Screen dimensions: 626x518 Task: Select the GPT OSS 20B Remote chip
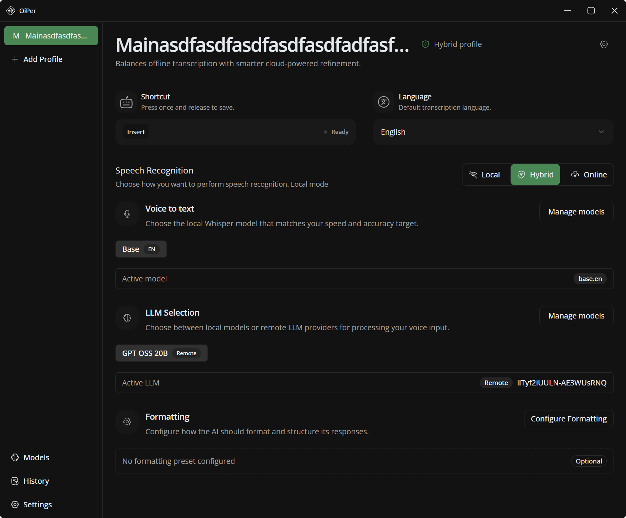(161, 353)
